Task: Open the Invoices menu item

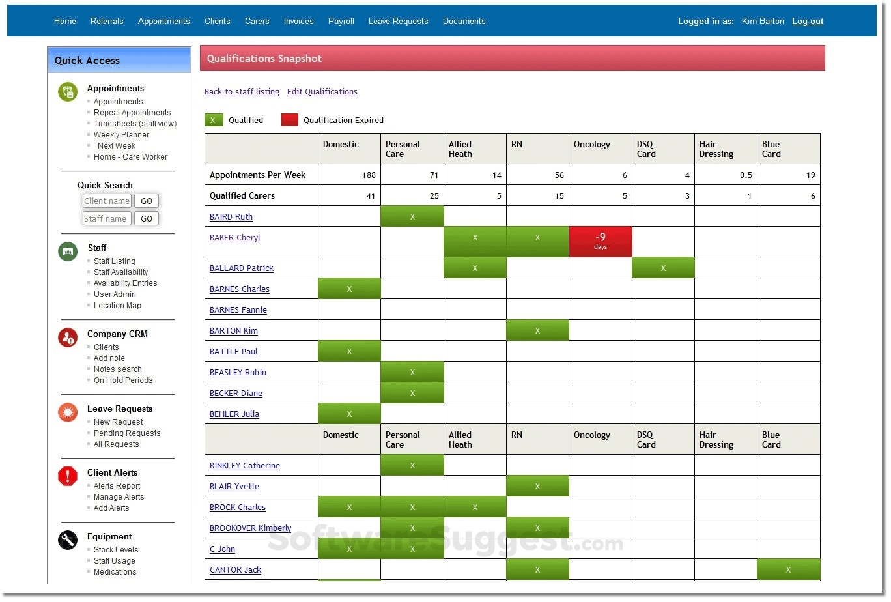Action: 298,21
